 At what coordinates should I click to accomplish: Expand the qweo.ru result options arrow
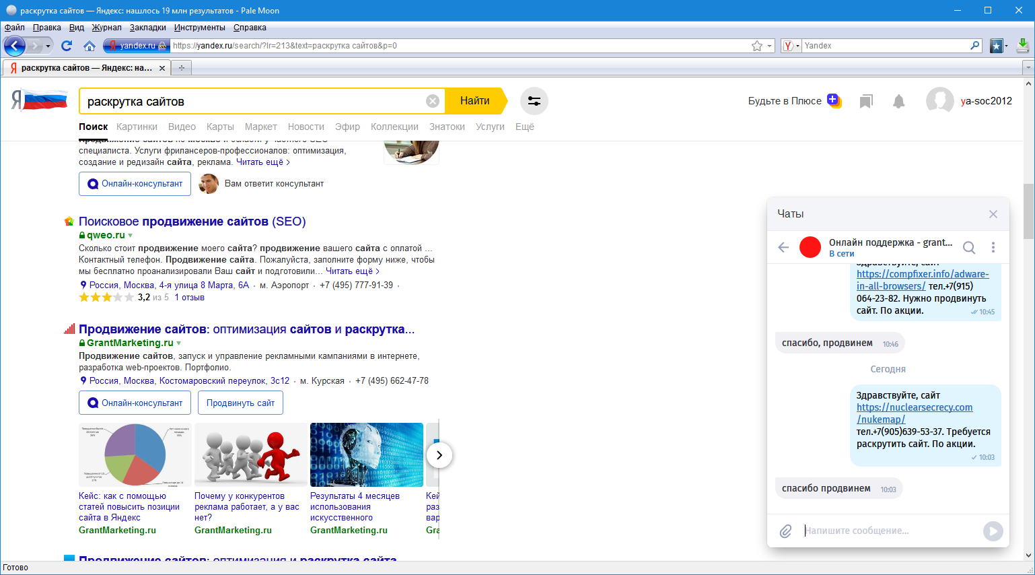click(x=130, y=236)
